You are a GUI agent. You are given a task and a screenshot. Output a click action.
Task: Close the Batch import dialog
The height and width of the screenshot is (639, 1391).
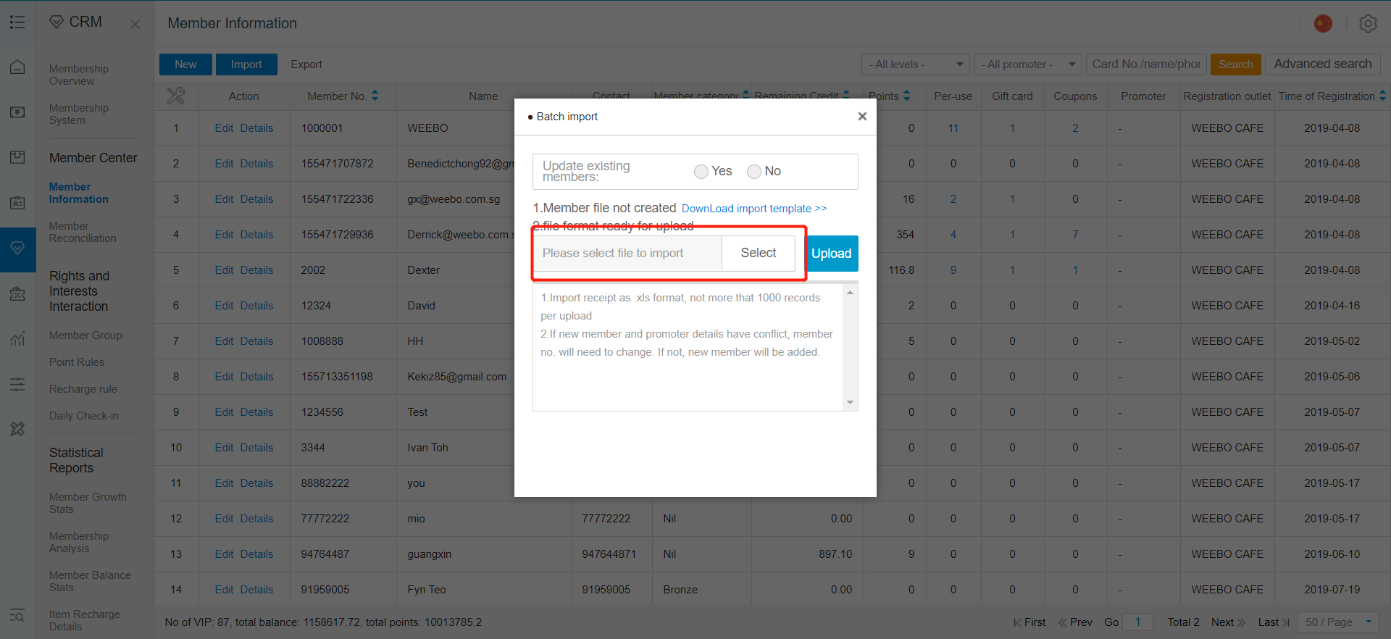tap(862, 116)
